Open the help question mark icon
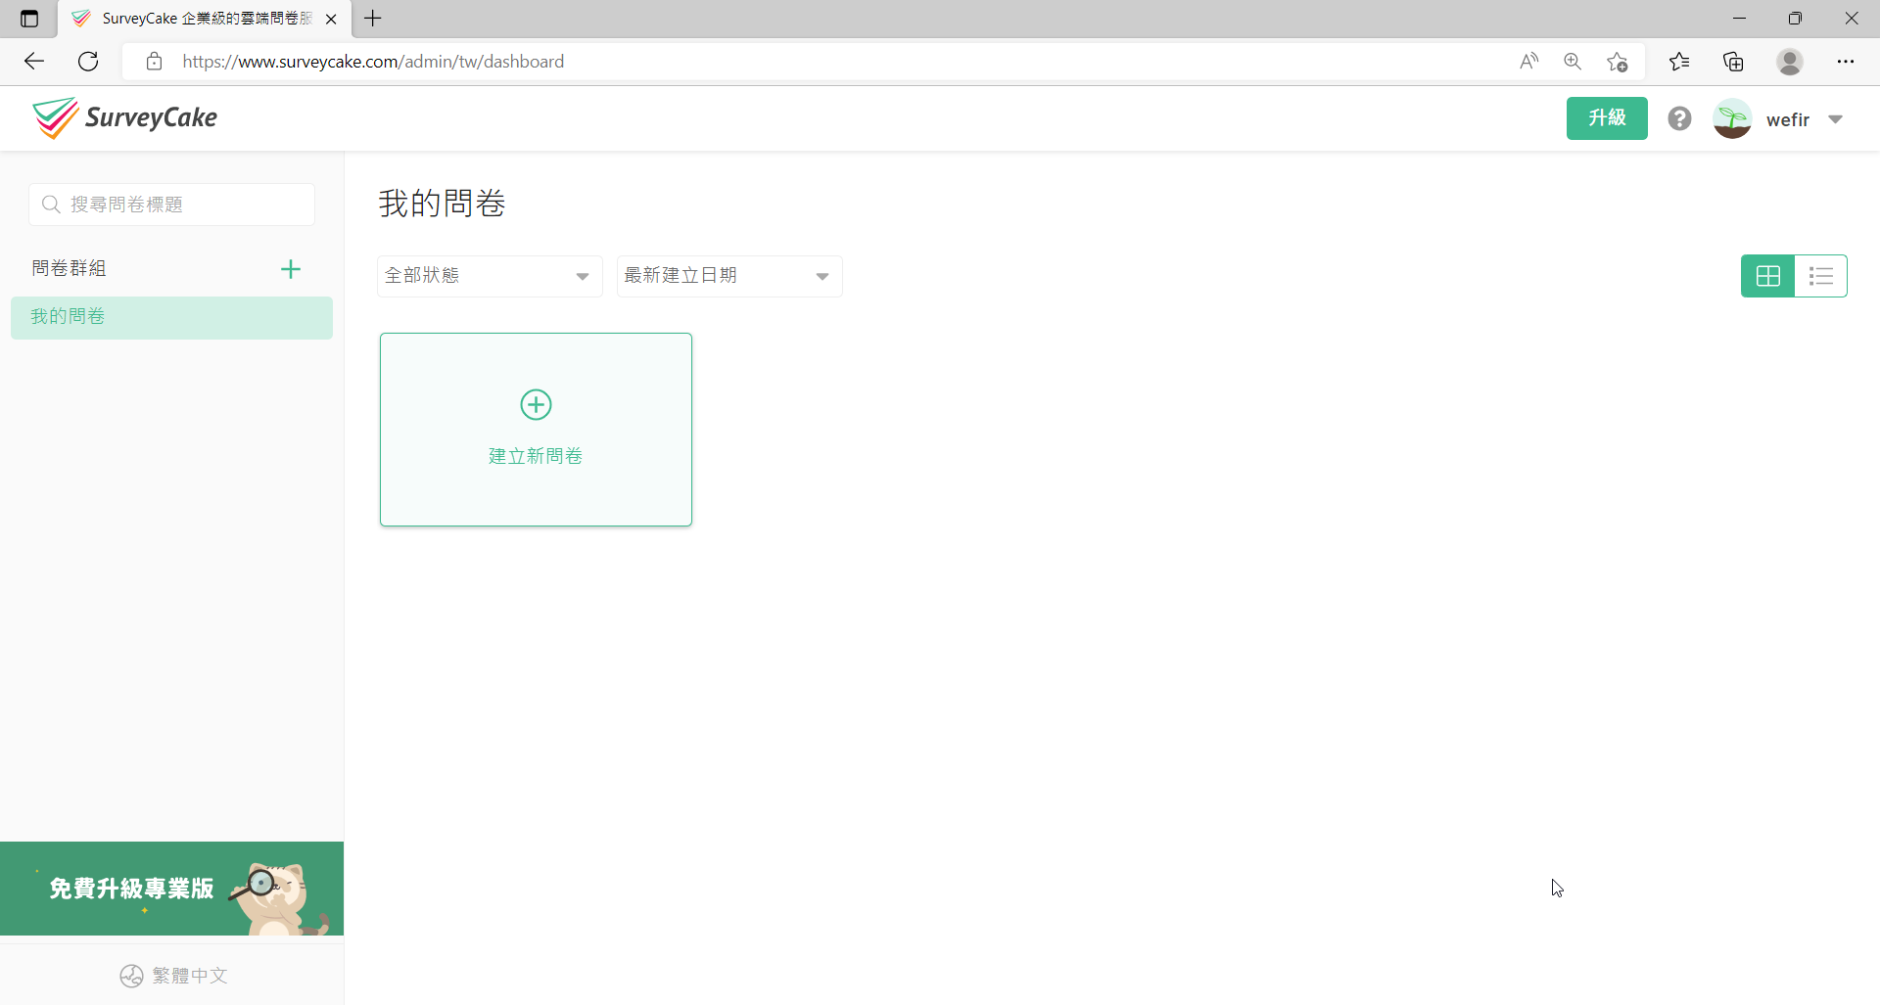This screenshot has height=1005, width=1880. coord(1679,118)
